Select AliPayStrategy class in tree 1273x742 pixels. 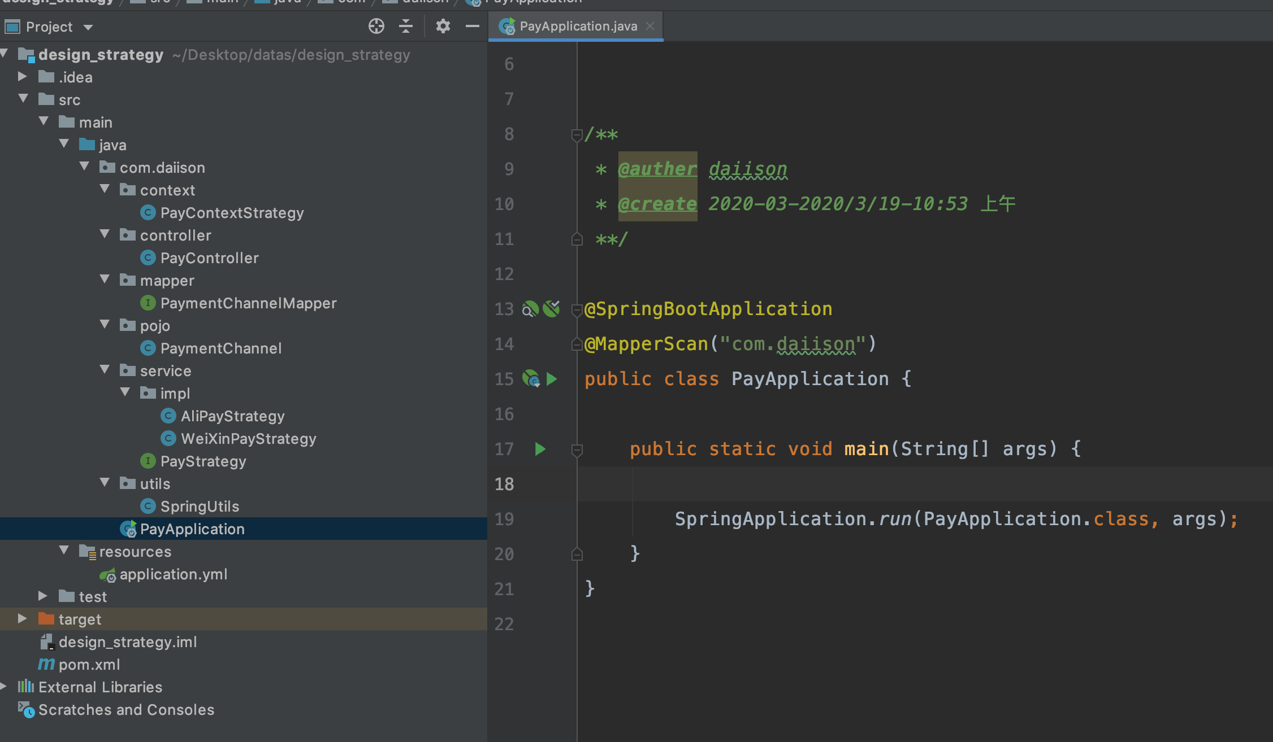(x=232, y=416)
